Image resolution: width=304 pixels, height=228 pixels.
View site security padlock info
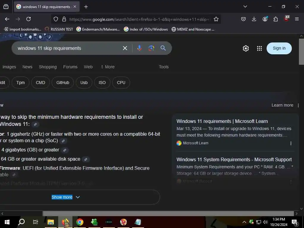coord(64,19)
